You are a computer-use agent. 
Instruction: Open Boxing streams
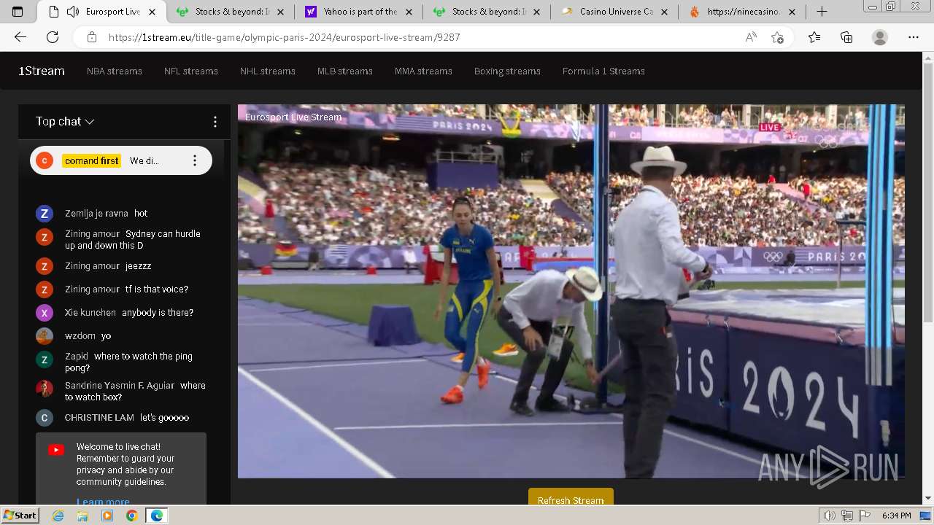pos(507,71)
